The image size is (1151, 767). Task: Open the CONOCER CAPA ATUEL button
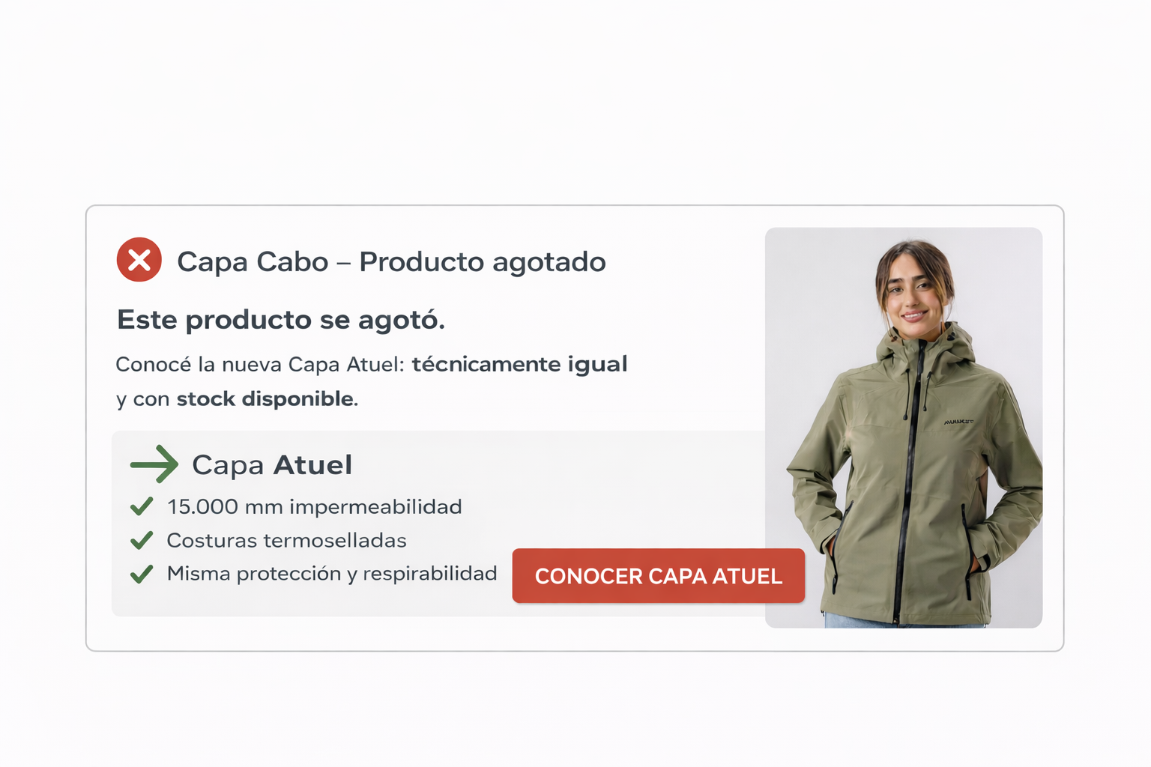659,576
